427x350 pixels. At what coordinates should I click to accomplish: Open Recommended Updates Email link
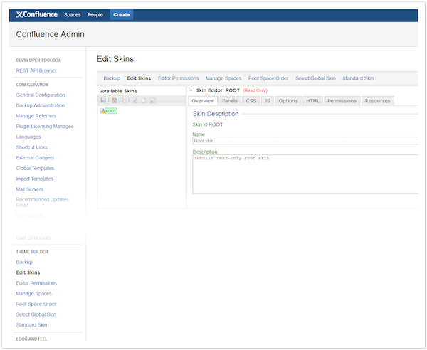42,202
